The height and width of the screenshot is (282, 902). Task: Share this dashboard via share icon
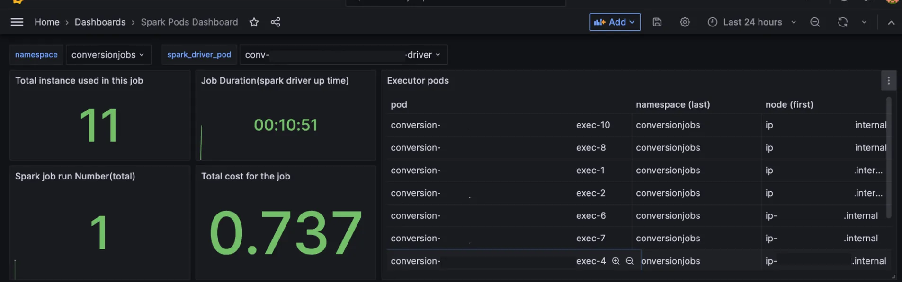tap(276, 22)
